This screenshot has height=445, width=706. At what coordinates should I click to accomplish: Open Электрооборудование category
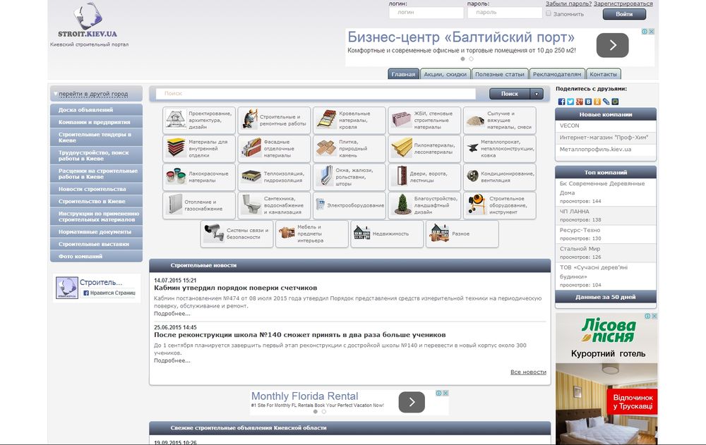tap(349, 205)
